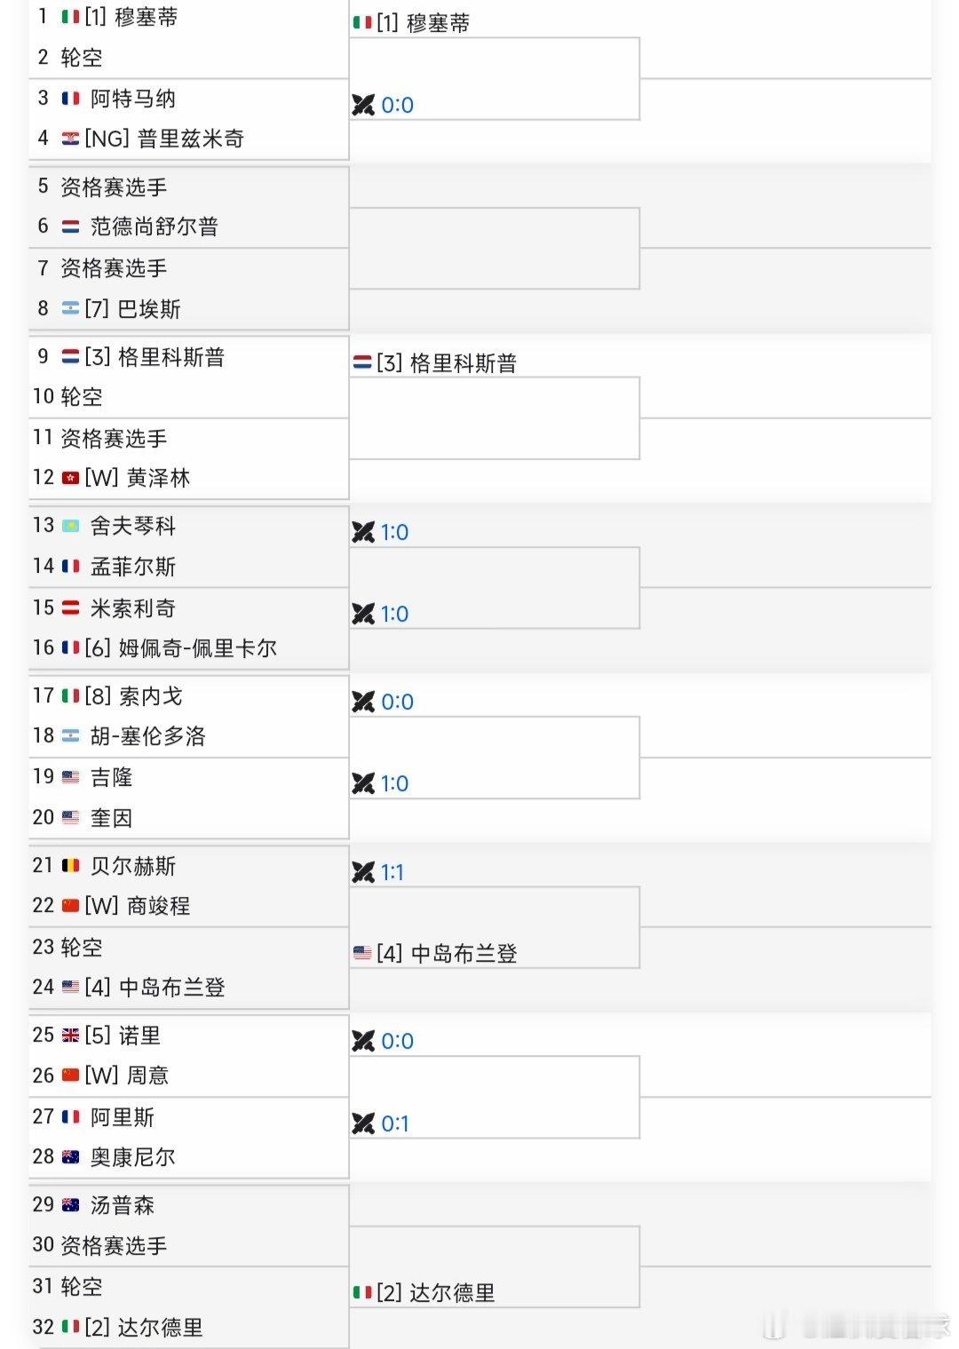Open the 0:1 score link for Arias match
The height and width of the screenshot is (1349, 959).
tap(395, 1123)
